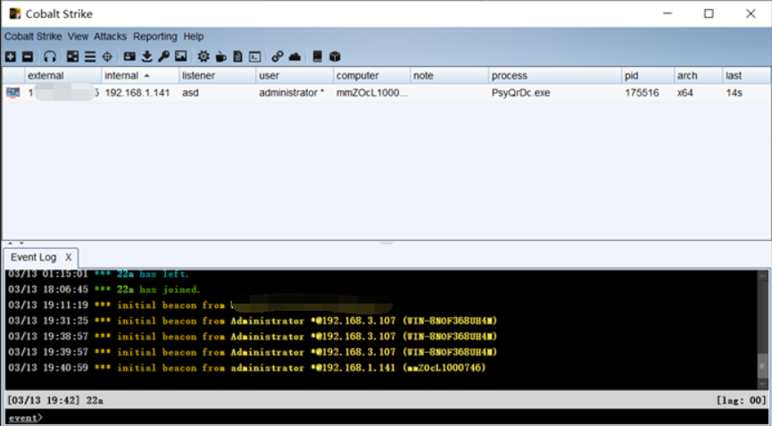Viewport: 772px width, 426px height.
Task: Click the coffee cup Java applet icon
Action: pos(220,56)
